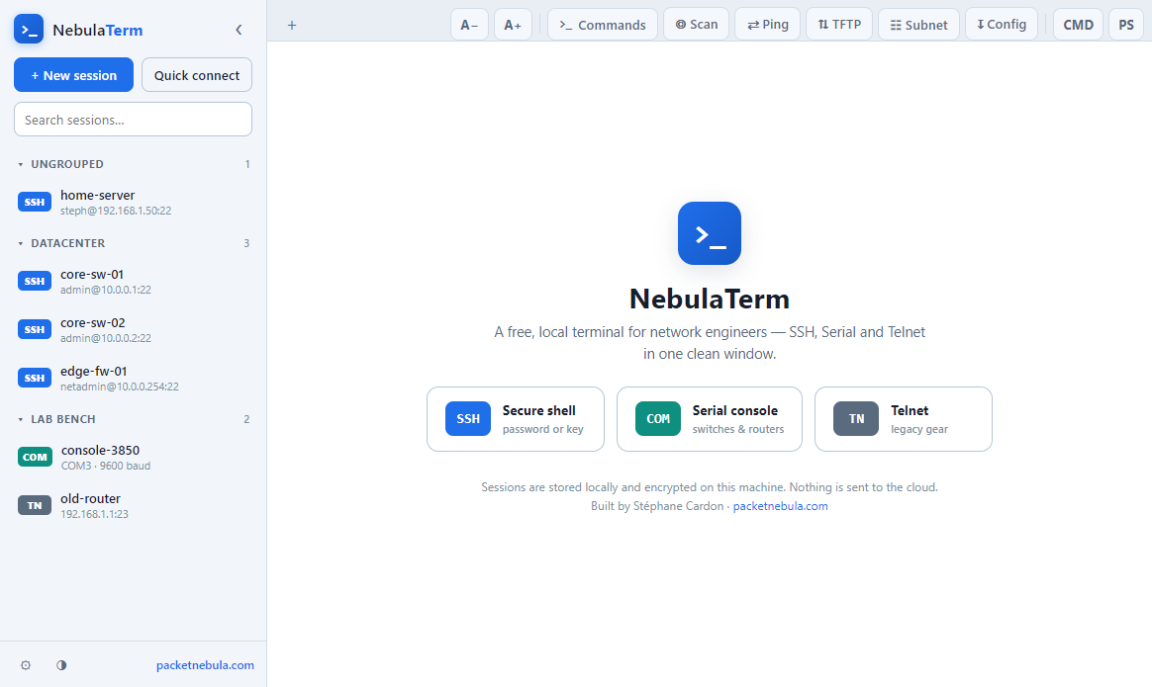Open the Config tool

point(1002,25)
